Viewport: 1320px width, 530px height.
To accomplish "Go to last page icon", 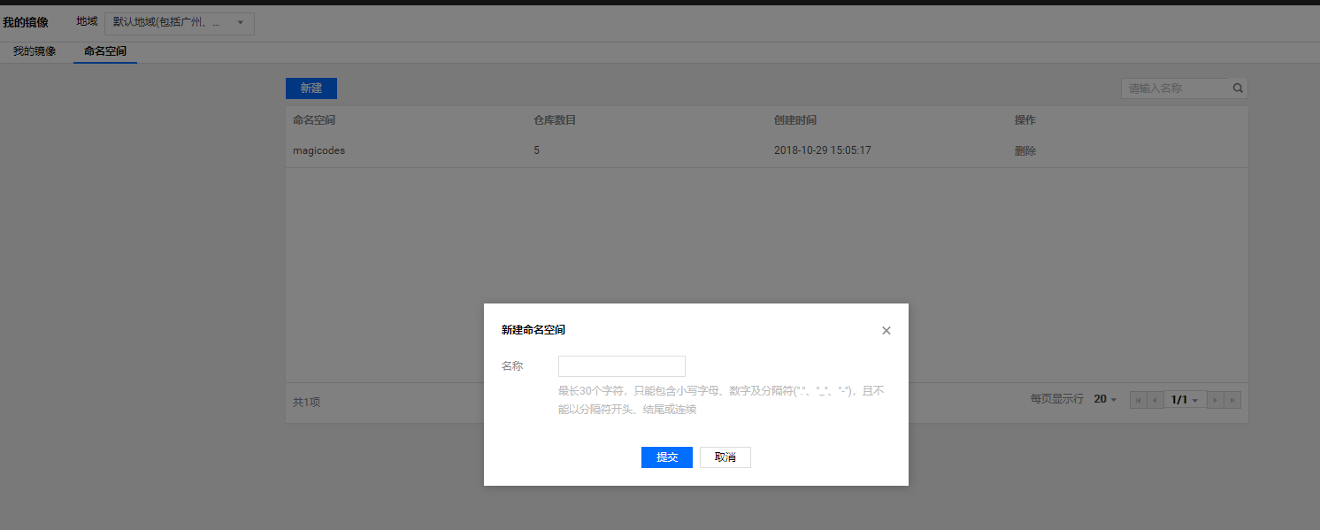I will click(1232, 400).
